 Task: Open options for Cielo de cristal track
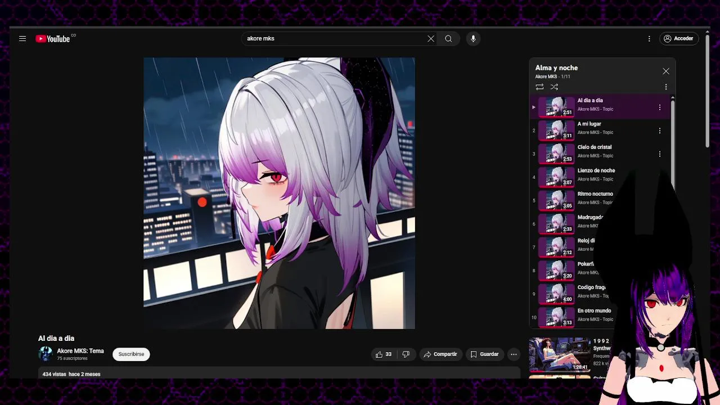[660, 154]
